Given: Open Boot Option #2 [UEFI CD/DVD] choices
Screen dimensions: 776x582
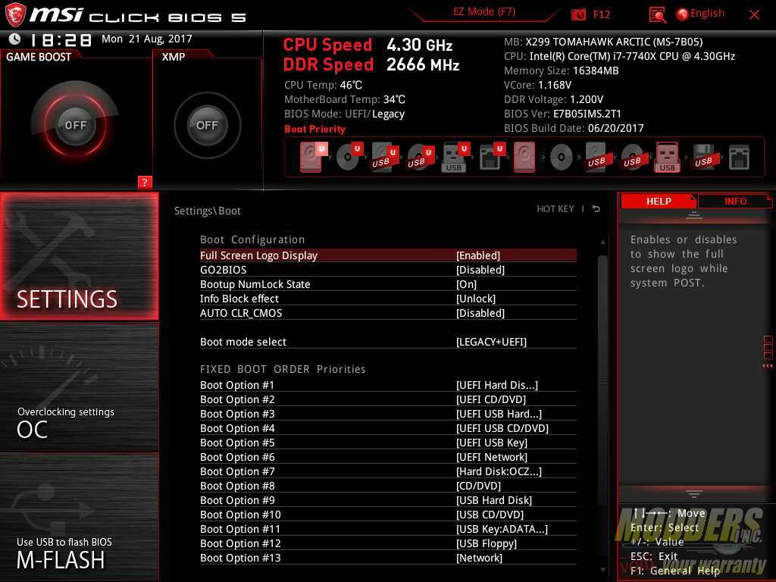Looking at the screenshot, I should click(x=388, y=399).
